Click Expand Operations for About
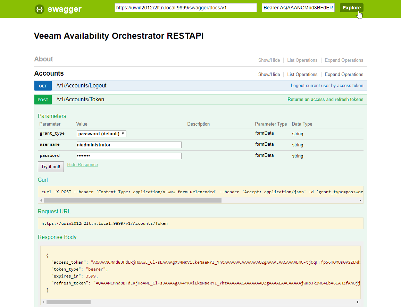The image size is (401, 307). point(344,60)
